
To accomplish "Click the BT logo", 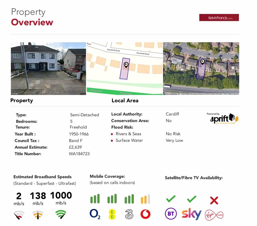I will click(171, 214).
